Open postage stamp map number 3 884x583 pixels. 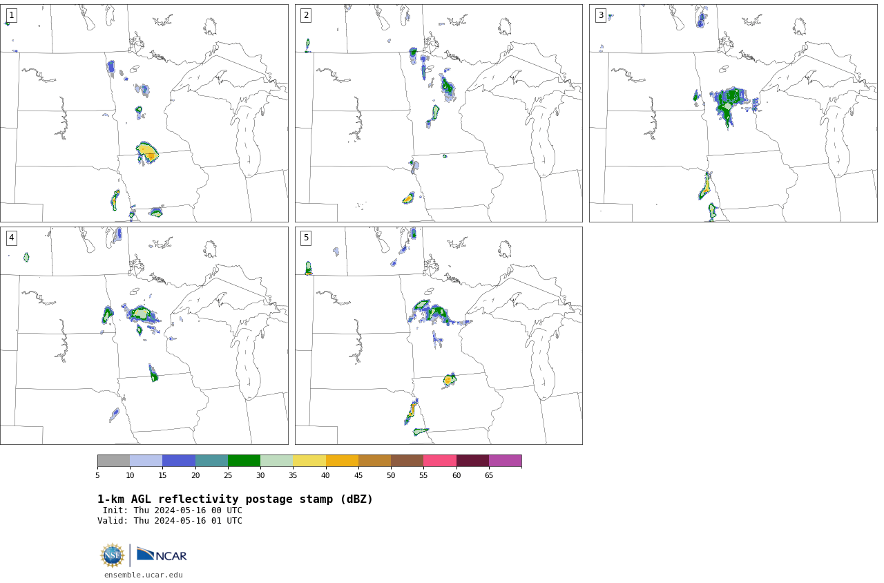733,113
